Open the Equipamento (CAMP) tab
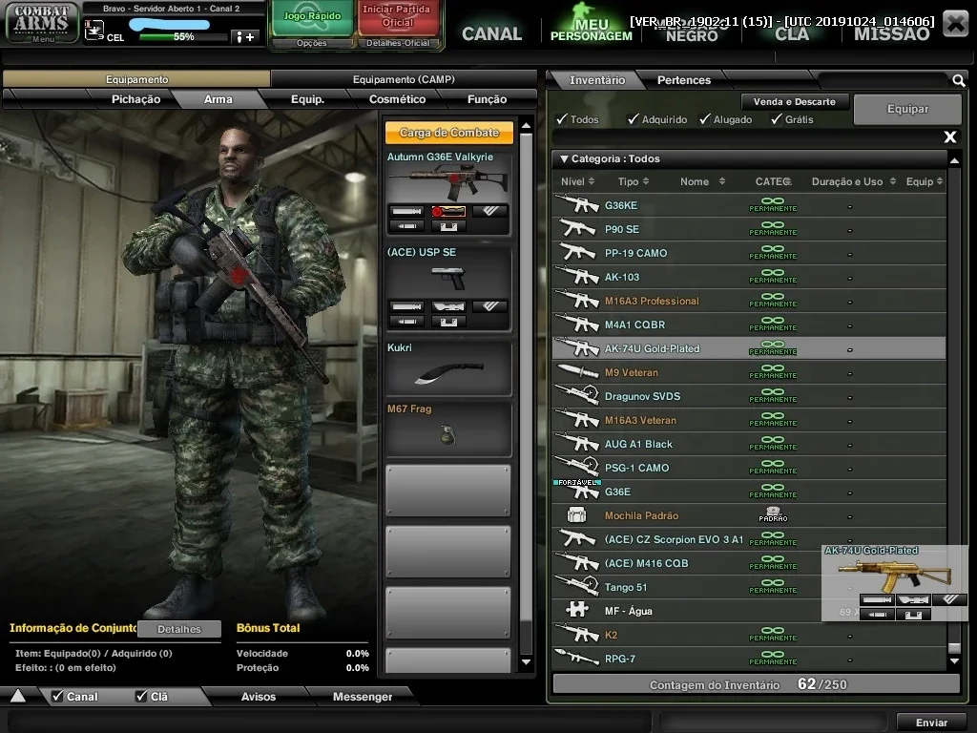Viewport: 977px width, 733px height. (x=404, y=79)
